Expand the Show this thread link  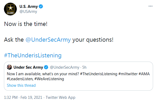[x=21, y=85]
